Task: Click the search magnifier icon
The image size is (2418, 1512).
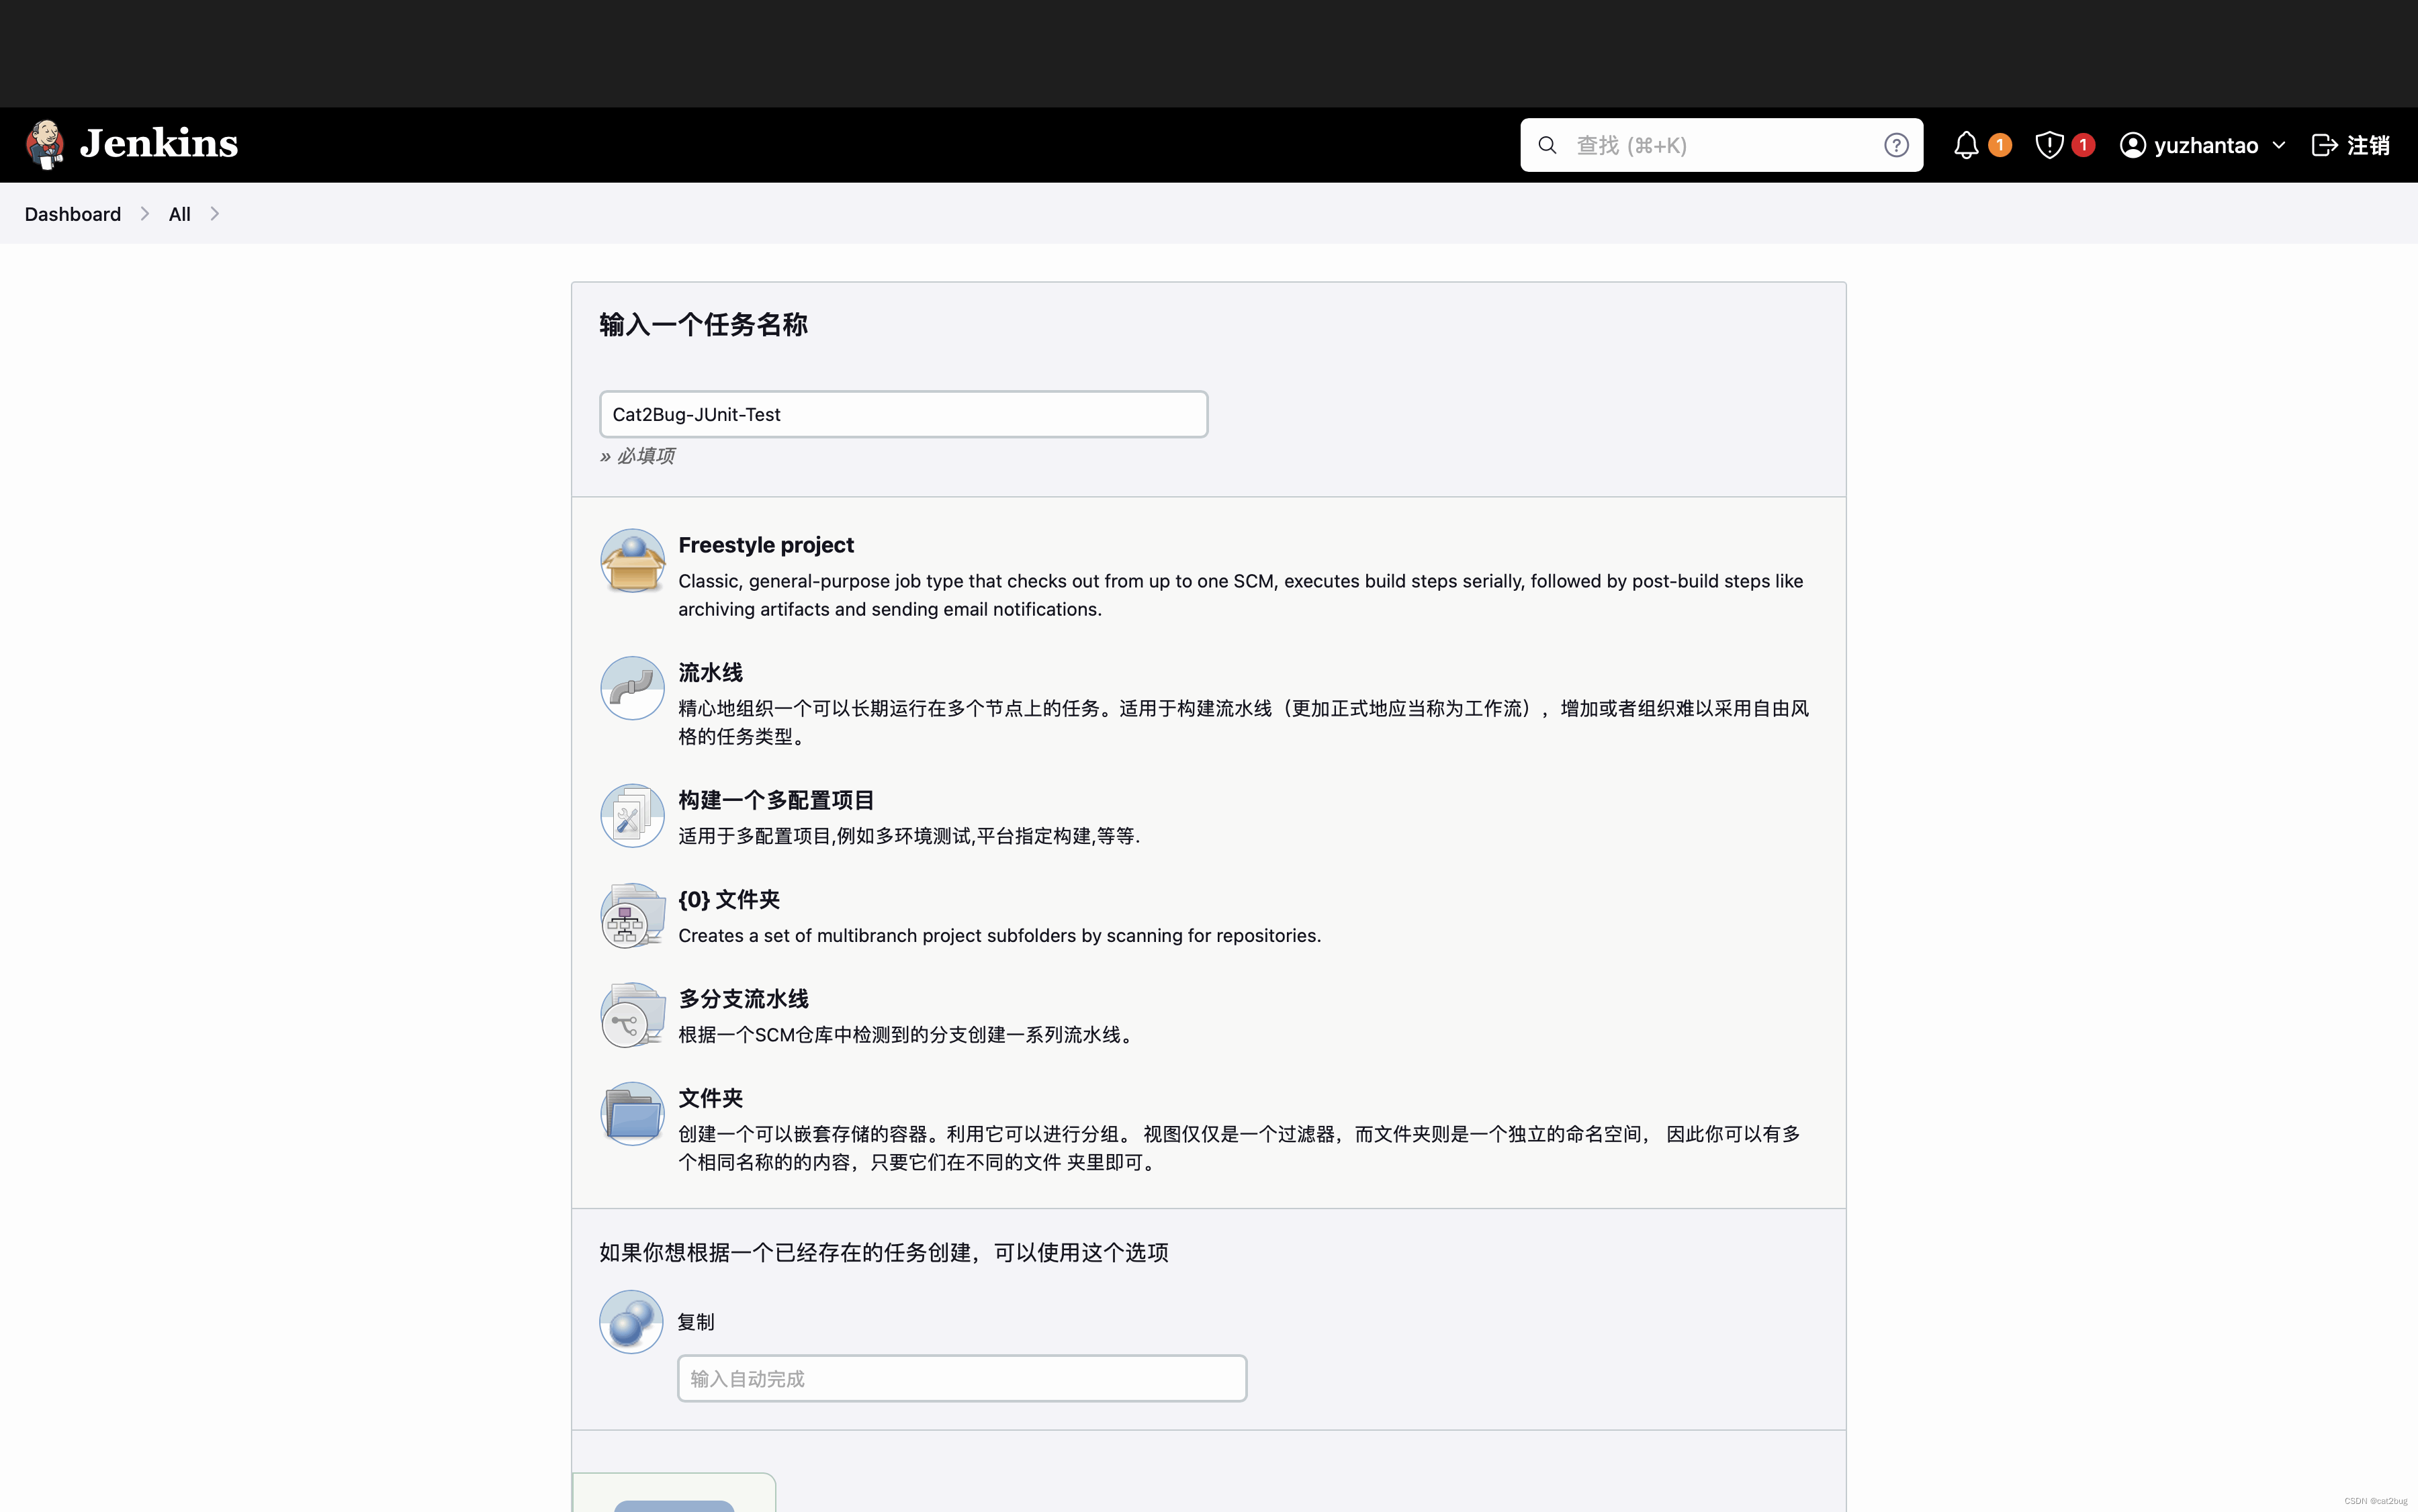Action: coord(1547,145)
